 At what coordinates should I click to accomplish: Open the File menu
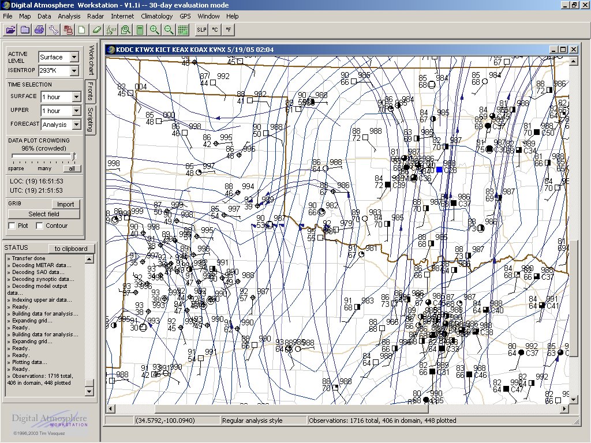coord(8,16)
